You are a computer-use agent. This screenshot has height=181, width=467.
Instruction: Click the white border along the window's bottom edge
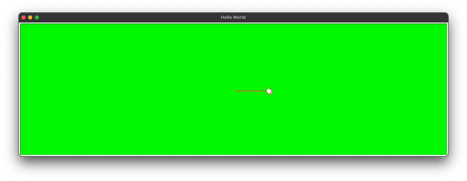(234, 155)
